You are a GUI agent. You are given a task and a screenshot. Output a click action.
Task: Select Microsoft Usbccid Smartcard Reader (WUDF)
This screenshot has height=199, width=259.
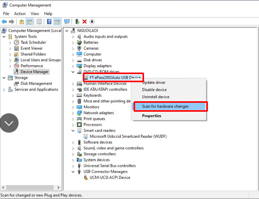[x=128, y=137]
